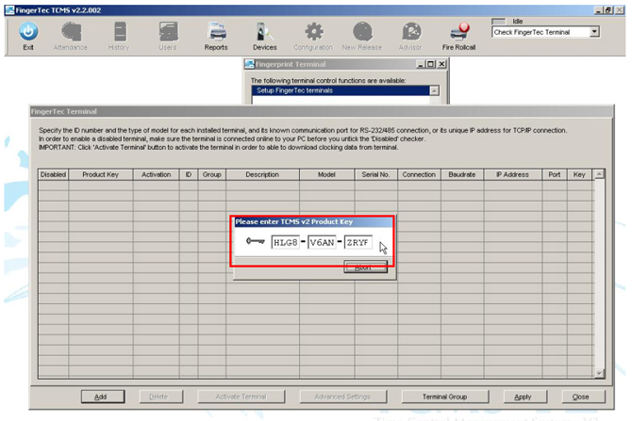
Task: Click the Connection column header
Action: tap(419, 174)
